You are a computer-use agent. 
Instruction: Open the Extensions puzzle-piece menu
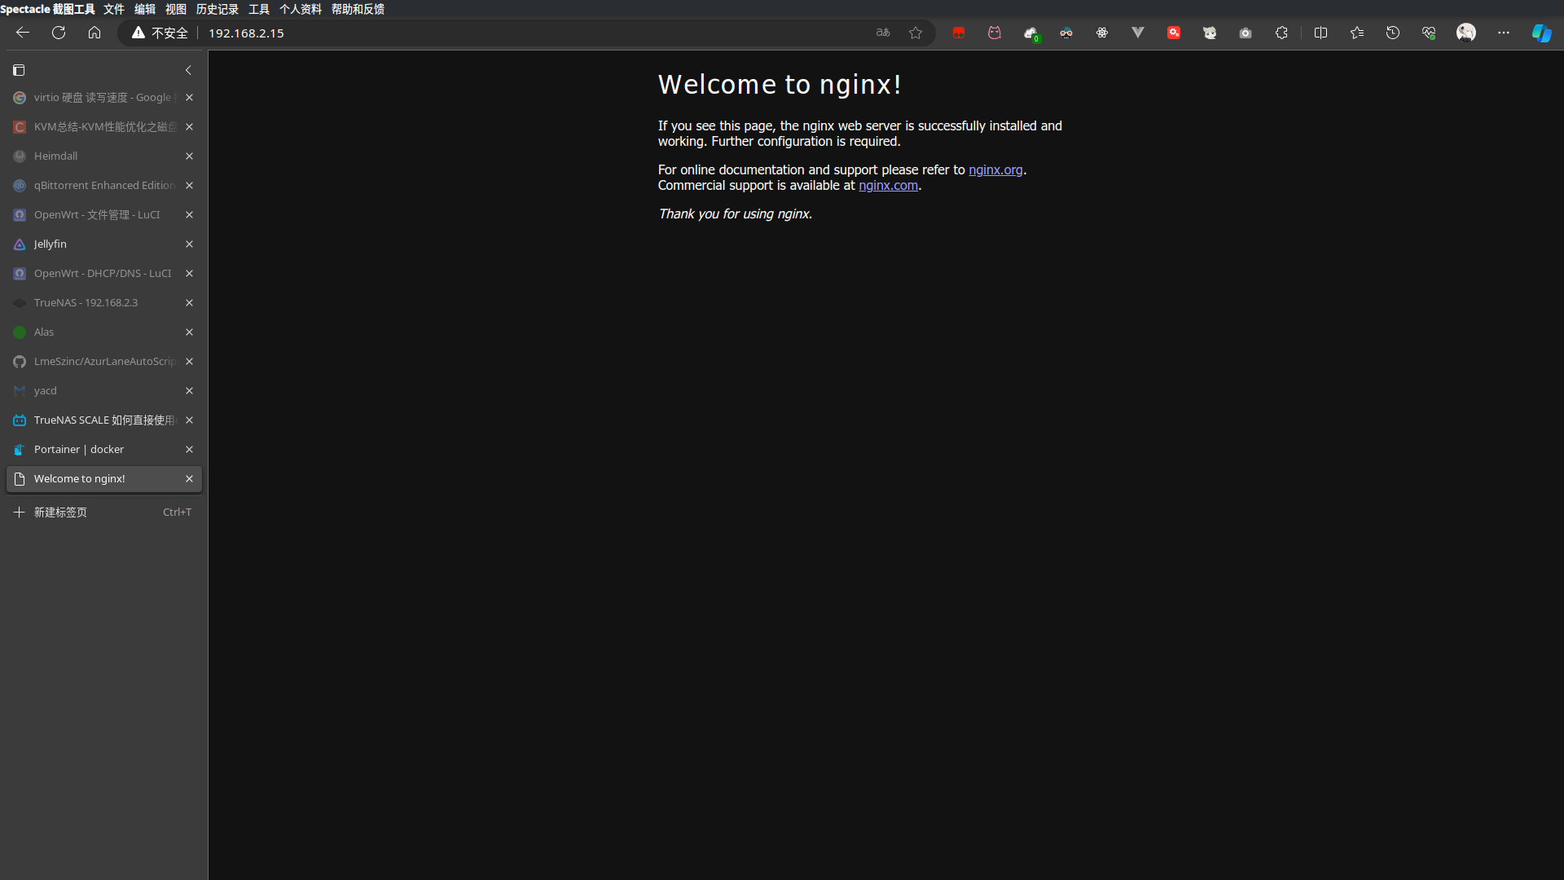(x=1281, y=33)
